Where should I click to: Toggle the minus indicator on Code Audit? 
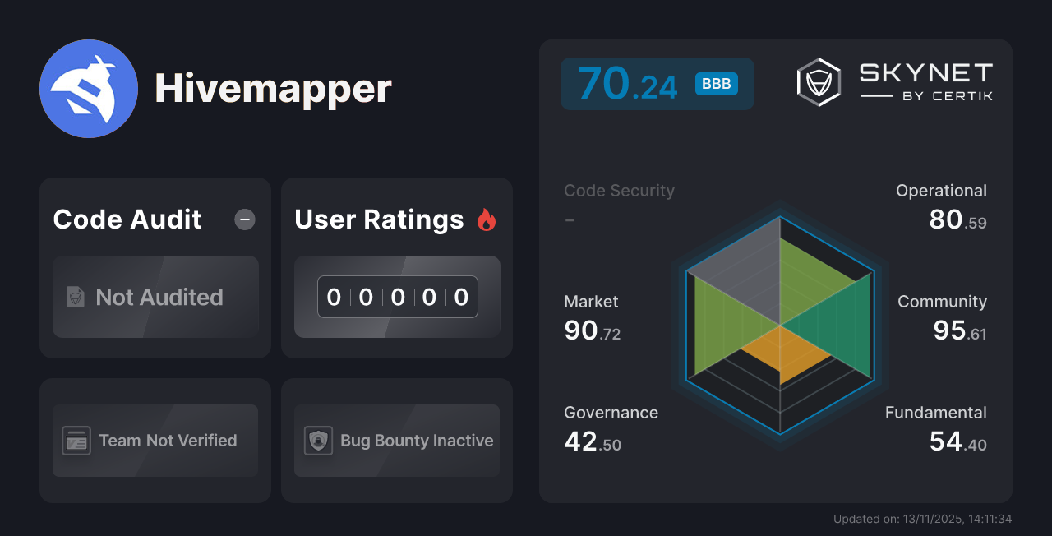click(x=244, y=219)
